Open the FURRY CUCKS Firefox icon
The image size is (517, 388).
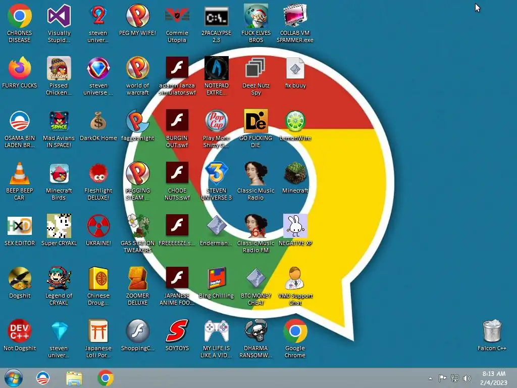[20, 68]
